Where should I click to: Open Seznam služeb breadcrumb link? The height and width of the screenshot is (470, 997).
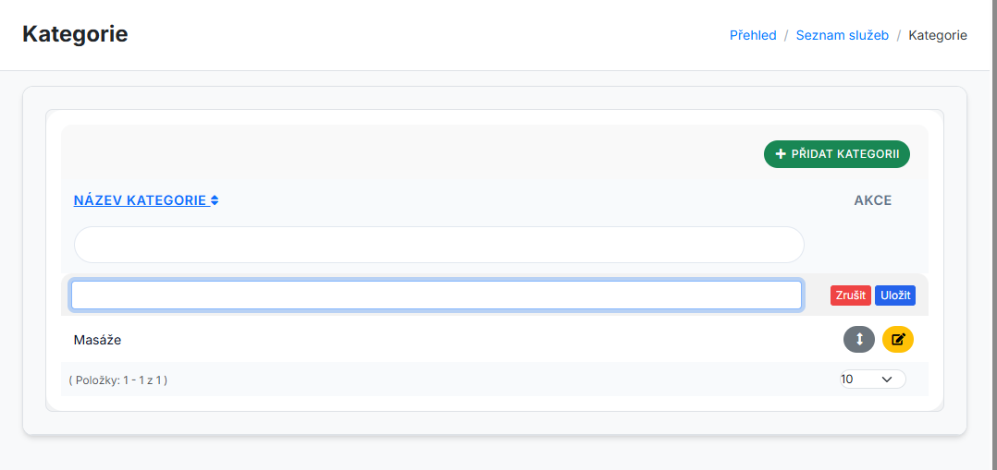click(x=842, y=35)
